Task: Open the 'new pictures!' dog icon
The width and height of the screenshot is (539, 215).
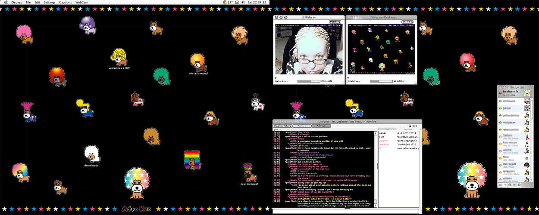Action: tap(249, 172)
